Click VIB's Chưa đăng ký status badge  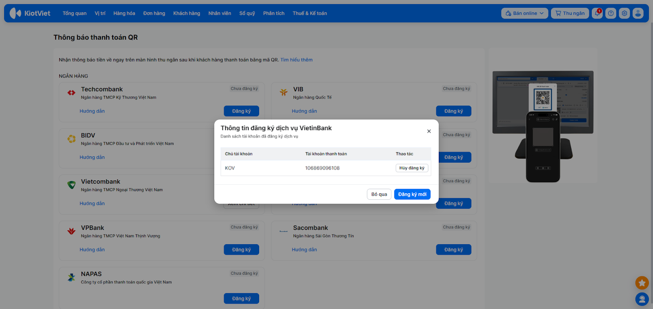tap(456, 88)
